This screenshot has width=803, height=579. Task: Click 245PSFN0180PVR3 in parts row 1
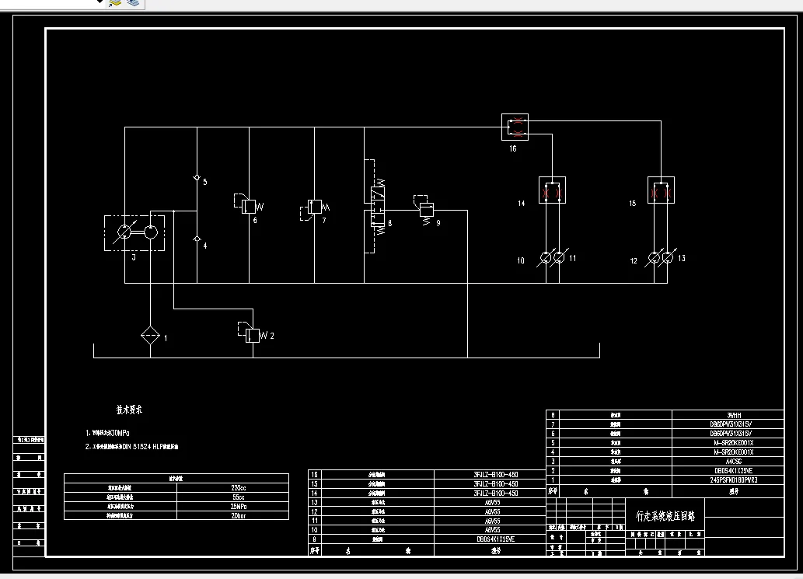[734, 480]
